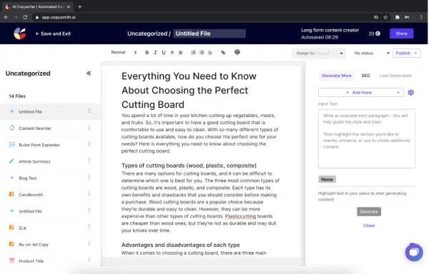
Task: Open the text color picker
Action: tap(172, 52)
